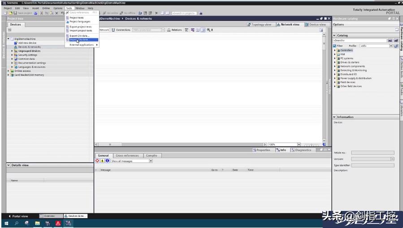The width and height of the screenshot is (403, 228).
Task: Expand Drives & starters catalog folder
Action: pos(334,62)
